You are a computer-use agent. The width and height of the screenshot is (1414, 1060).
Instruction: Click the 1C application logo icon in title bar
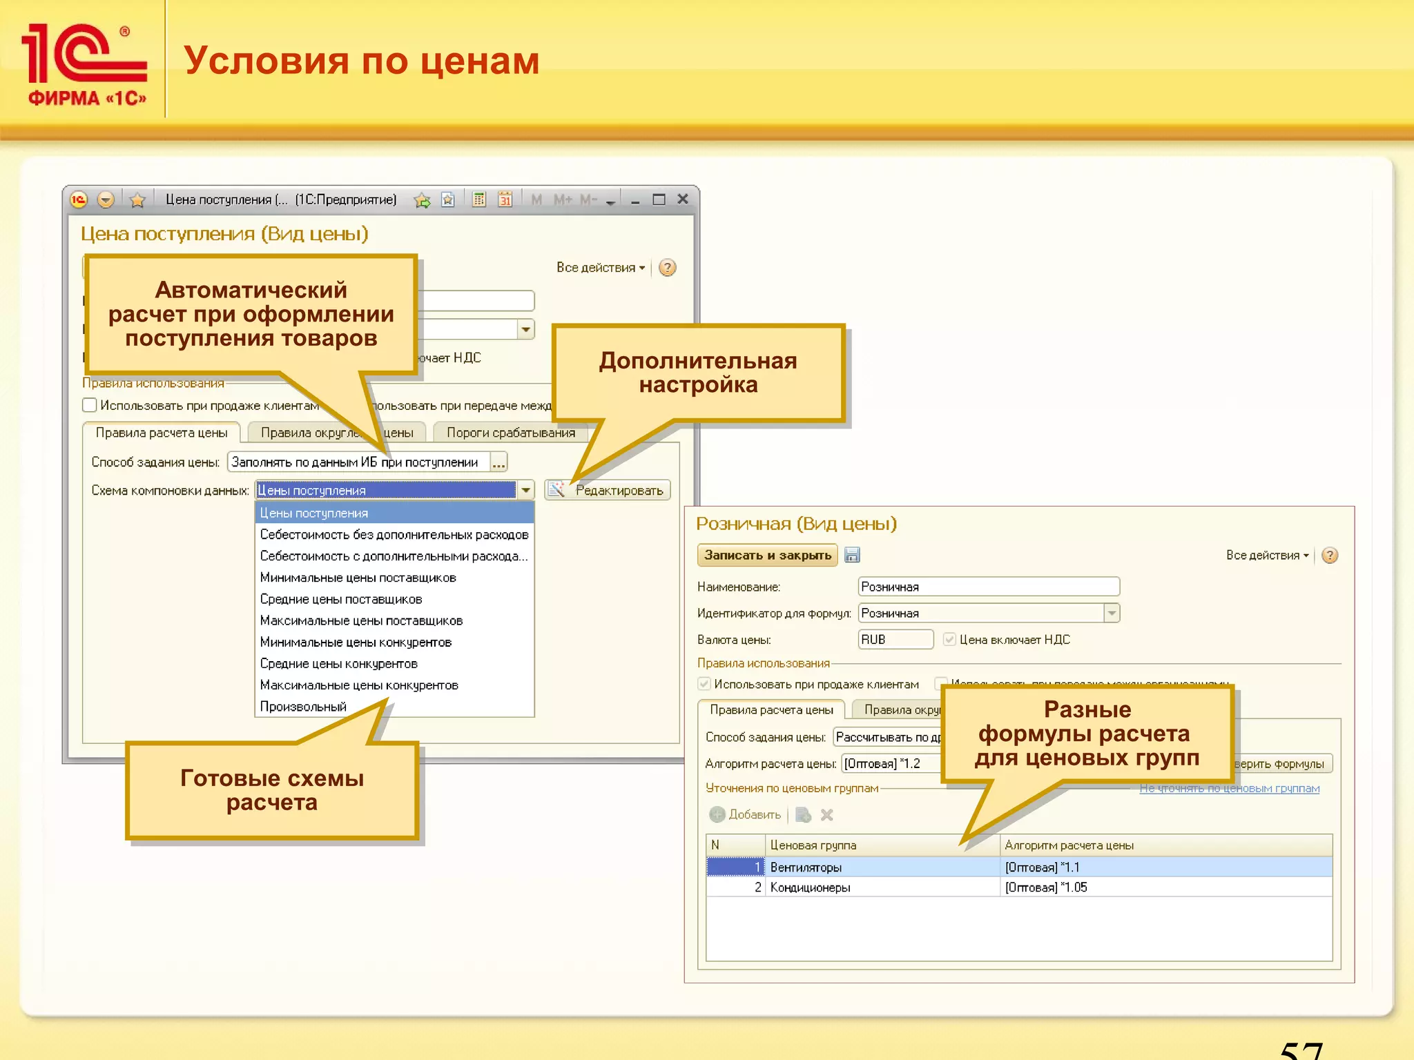pos(79,199)
